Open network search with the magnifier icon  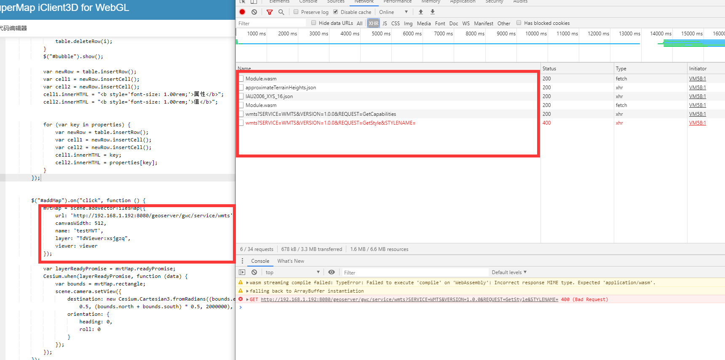pyautogui.click(x=281, y=12)
